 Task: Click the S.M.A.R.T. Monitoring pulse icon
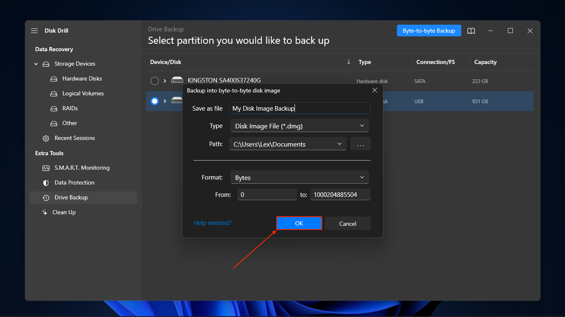(x=46, y=168)
